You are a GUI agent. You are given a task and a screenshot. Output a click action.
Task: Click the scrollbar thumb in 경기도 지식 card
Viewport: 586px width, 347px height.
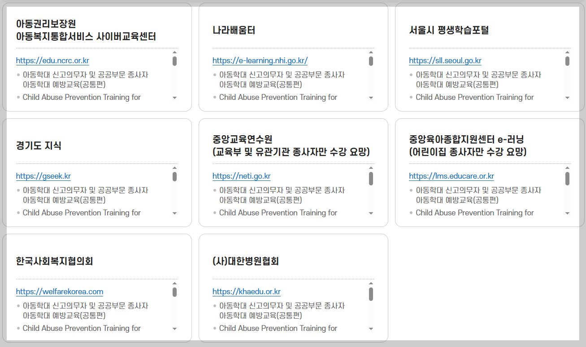(174, 177)
